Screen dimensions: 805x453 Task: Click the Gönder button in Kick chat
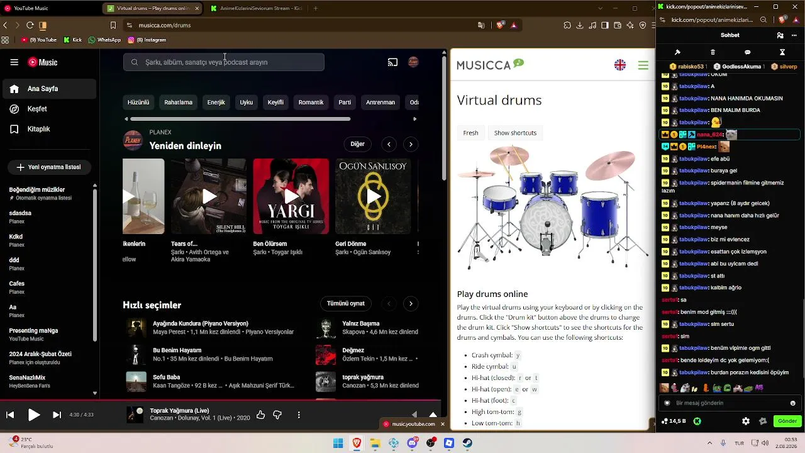coord(787,422)
